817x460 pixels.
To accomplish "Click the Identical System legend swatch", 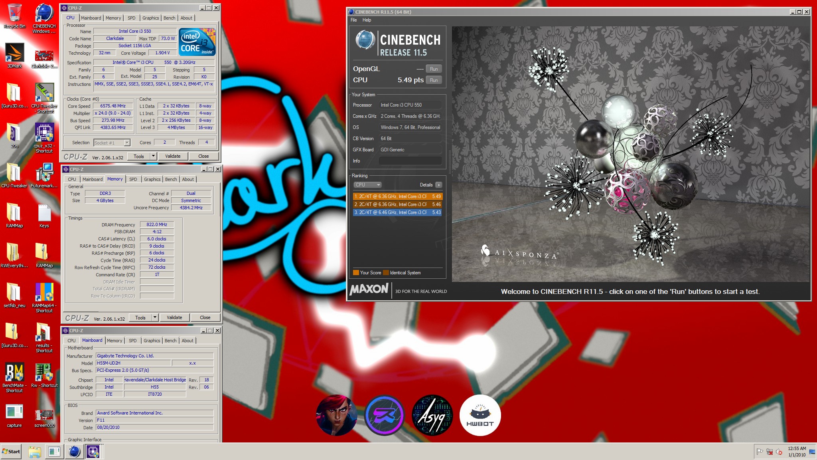I will click(386, 273).
